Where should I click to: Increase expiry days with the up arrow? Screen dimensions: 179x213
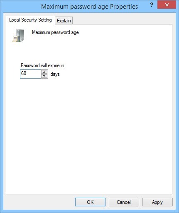click(44, 72)
